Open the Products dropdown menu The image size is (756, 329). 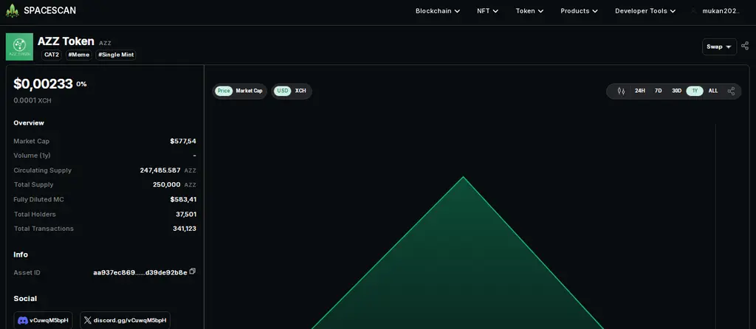pos(579,10)
